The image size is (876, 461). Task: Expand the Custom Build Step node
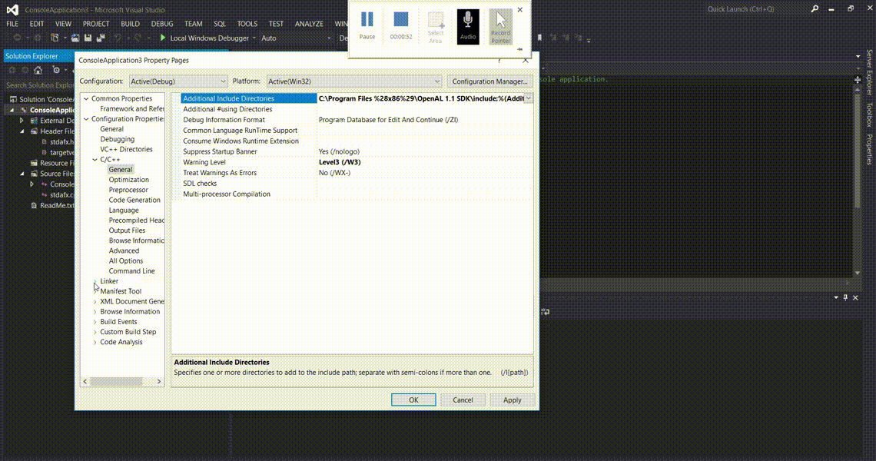tap(95, 332)
